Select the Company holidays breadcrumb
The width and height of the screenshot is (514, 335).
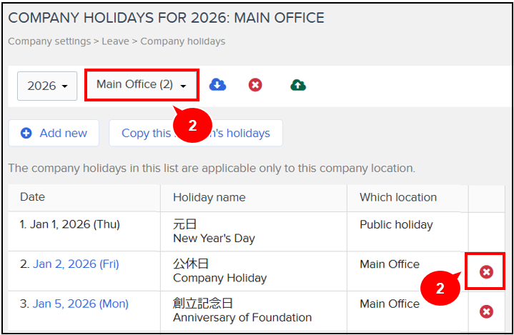(x=182, y=41)
